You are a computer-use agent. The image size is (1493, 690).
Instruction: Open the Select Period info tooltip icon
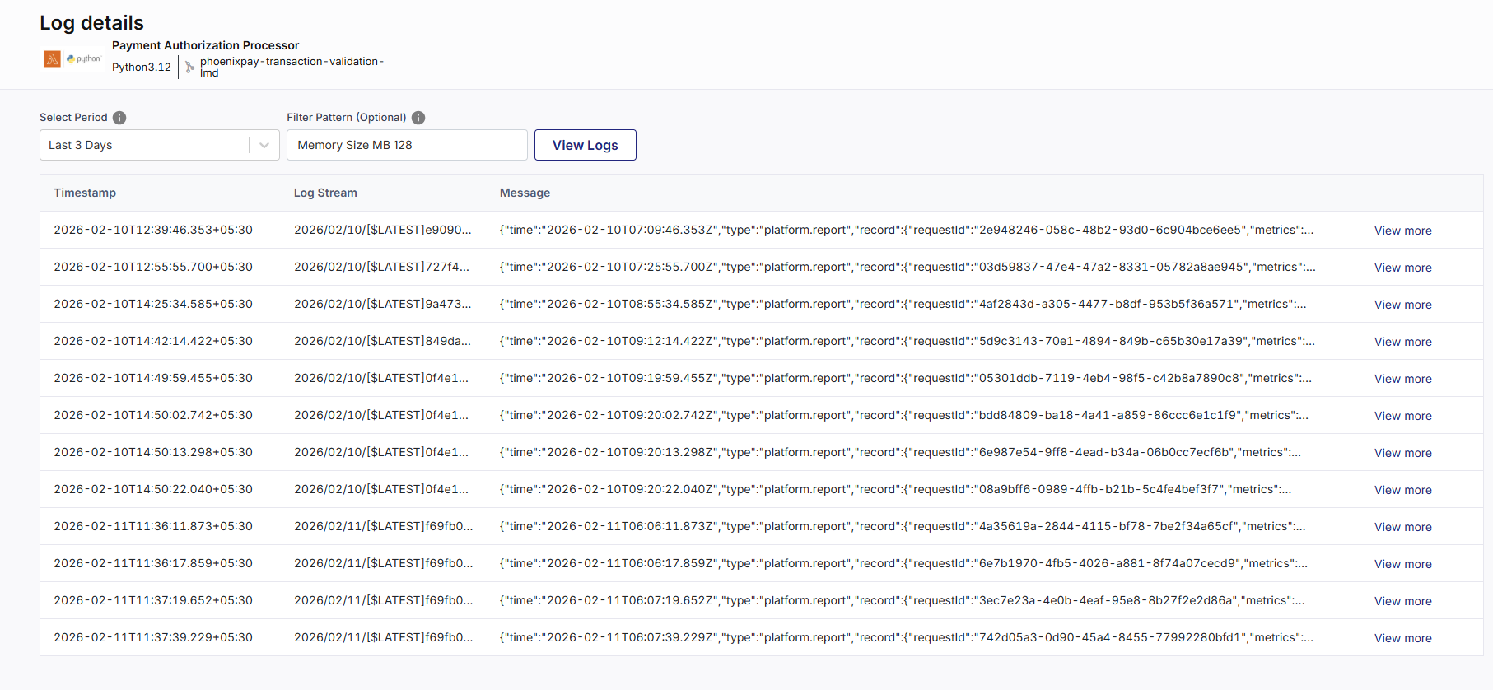[119, 118]
